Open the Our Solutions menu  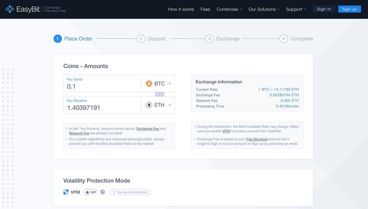(264, 9)
